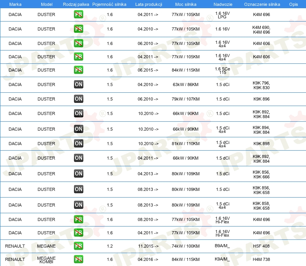Click the Lata produkcji column header

pos(148,4)
